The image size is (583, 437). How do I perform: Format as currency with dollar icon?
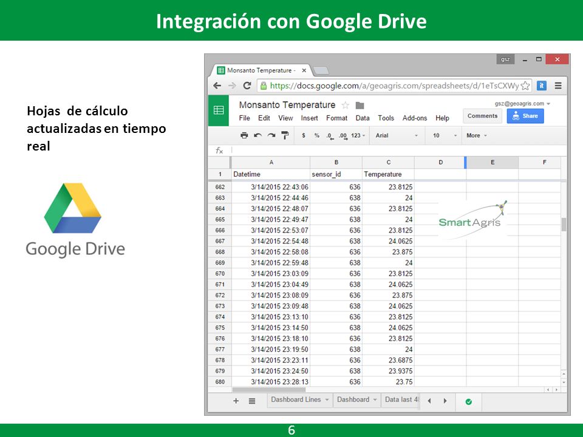click(304, 135)
